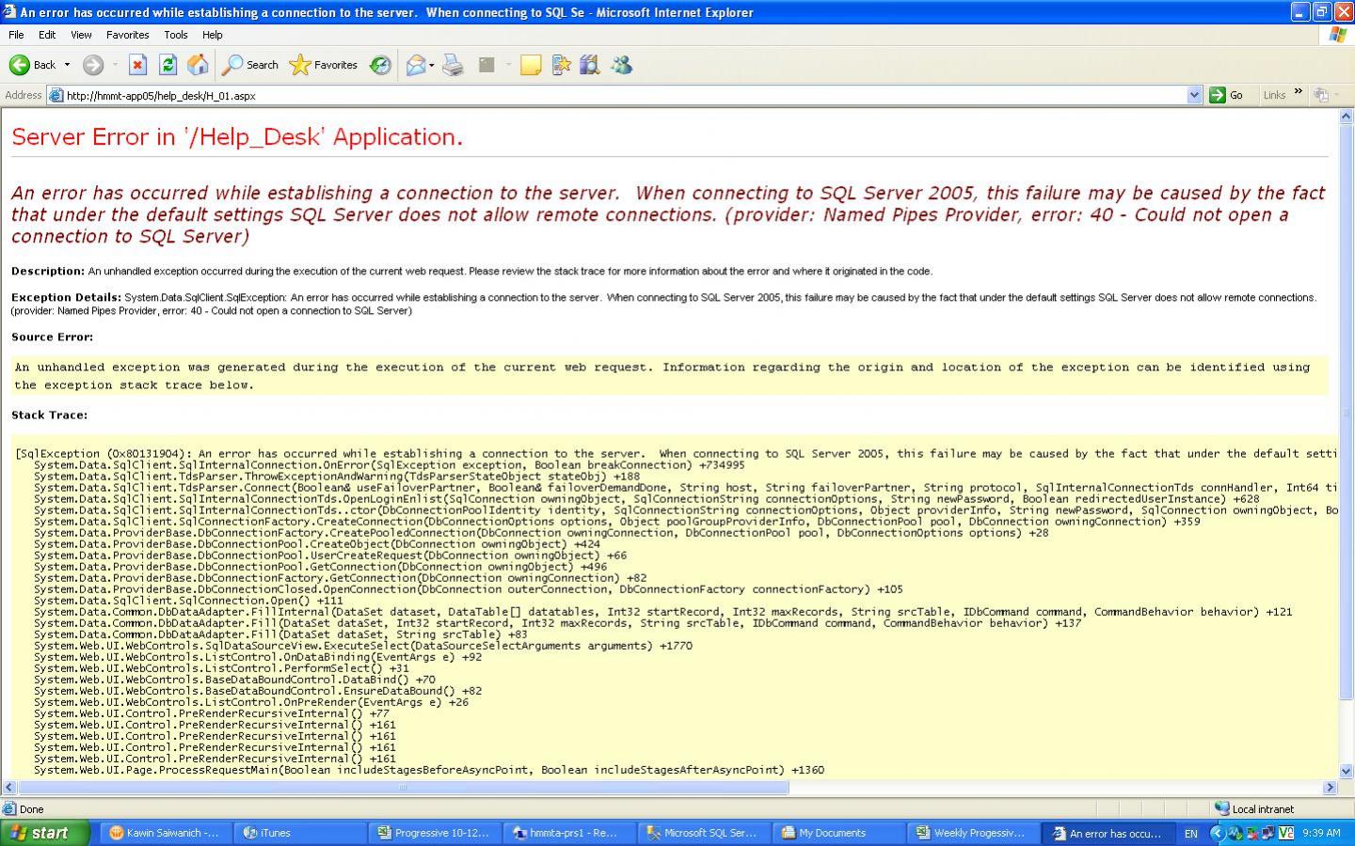The height and width of the screenshot is (846, 1355).
Task: Open My Documents taskbar window
Action: click(x=838, y=833)
